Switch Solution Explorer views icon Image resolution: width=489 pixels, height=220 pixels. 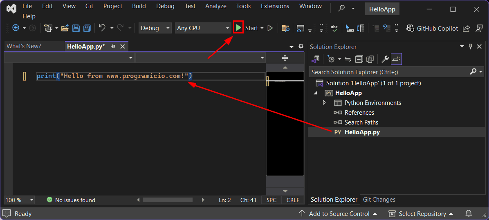[316, 59]
